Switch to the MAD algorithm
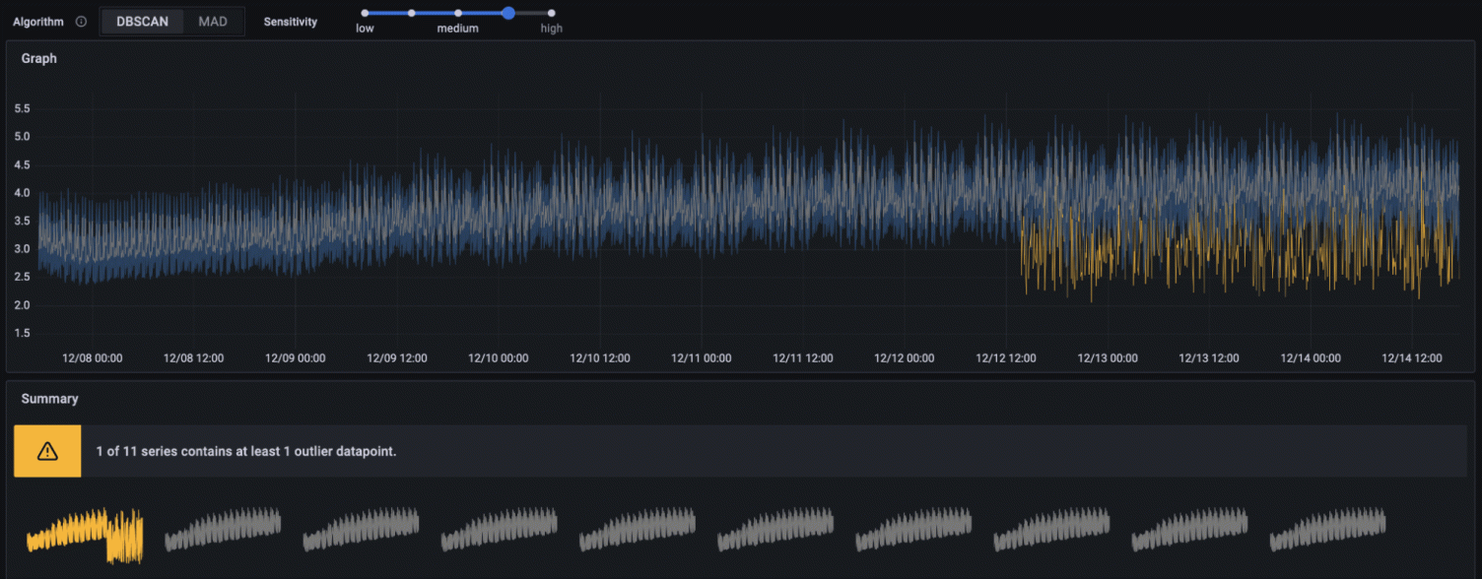This screenshot has height=579, width=1482. click(x=213, y=21)
